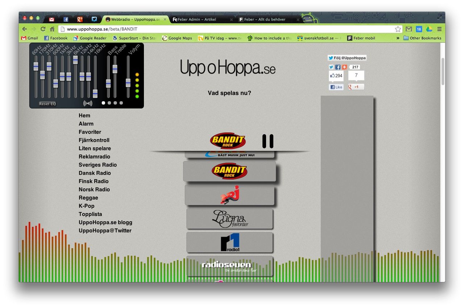
Task: Open the K-Pop category
Action: tap(87, 206)
